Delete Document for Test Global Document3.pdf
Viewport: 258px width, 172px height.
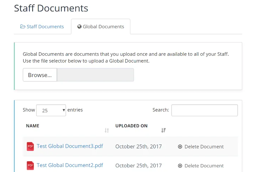click(x=201, y=147)
